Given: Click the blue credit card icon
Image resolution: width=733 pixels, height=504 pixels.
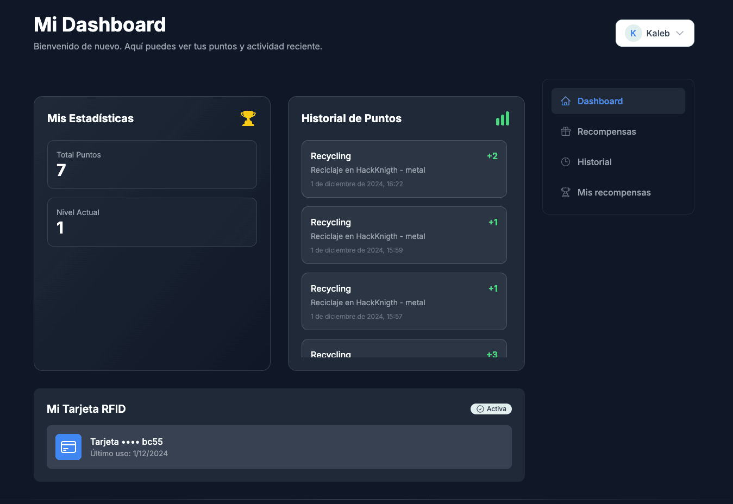Looking at the screenshot, I should click(68, 447).
